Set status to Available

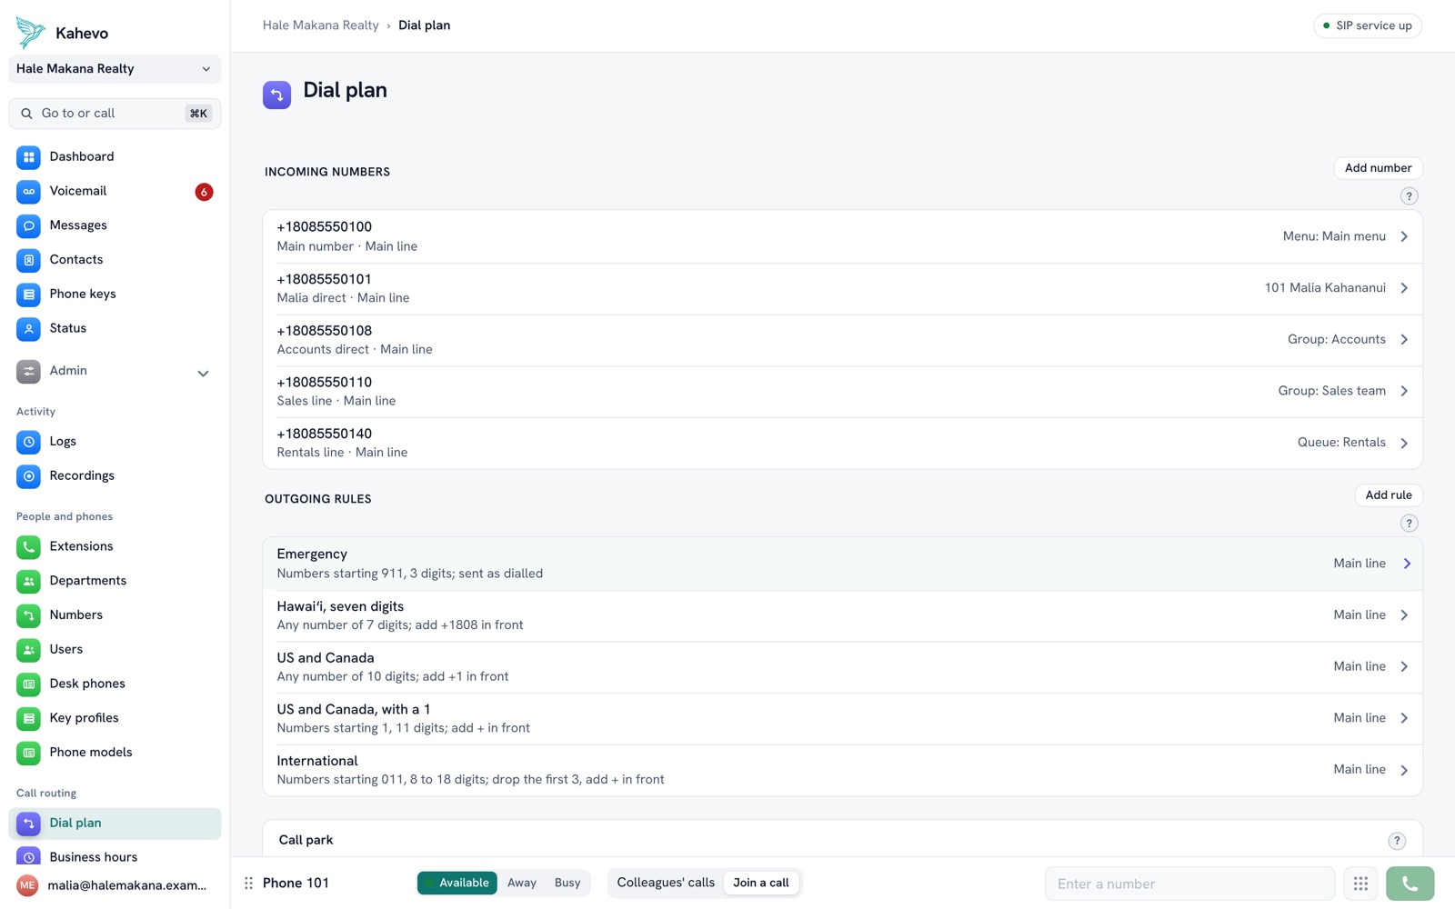pyautogui.click(x=457, y=883)
